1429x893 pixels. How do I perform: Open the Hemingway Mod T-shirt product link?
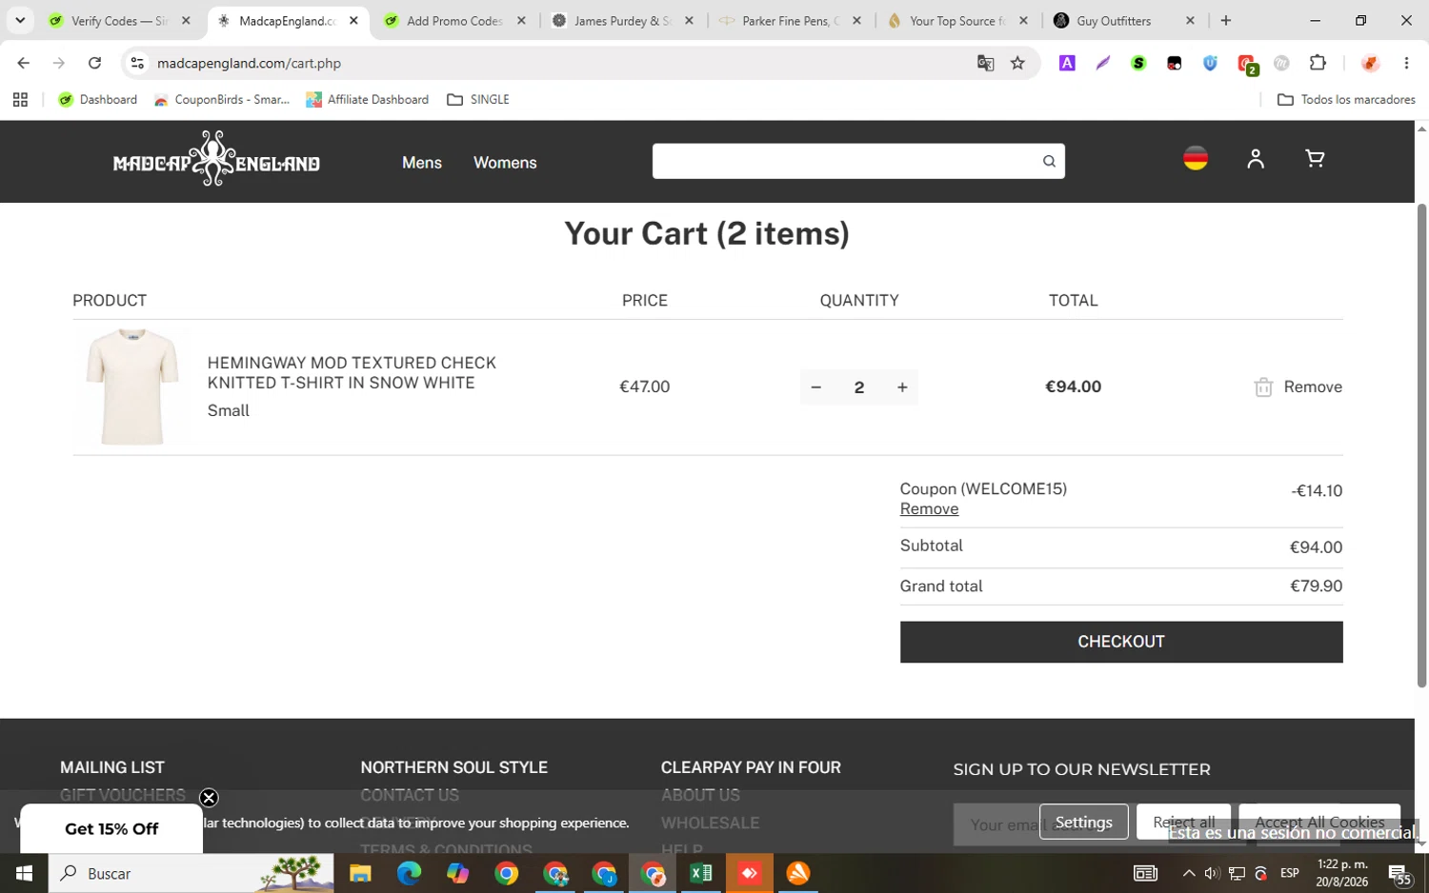(352, 372)
